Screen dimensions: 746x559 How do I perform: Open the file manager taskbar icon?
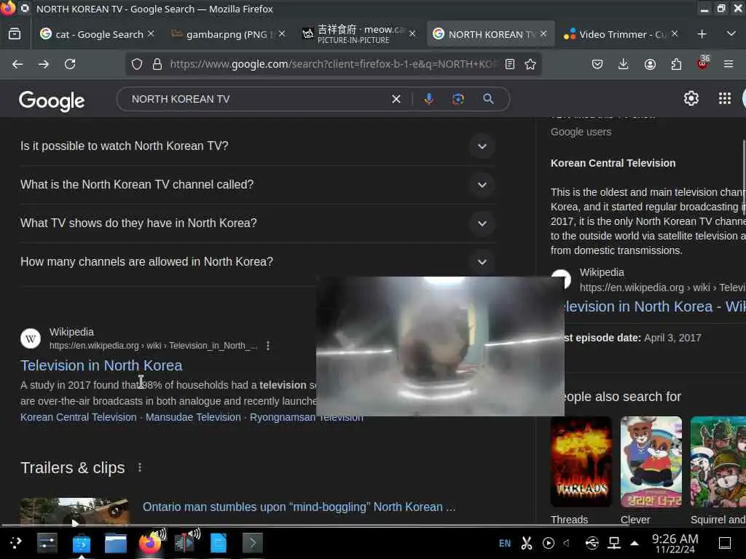[116, 543]
